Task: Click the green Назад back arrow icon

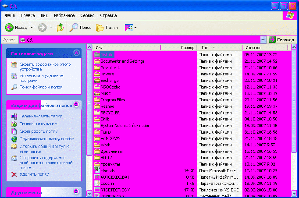Action: coord(9,28)
